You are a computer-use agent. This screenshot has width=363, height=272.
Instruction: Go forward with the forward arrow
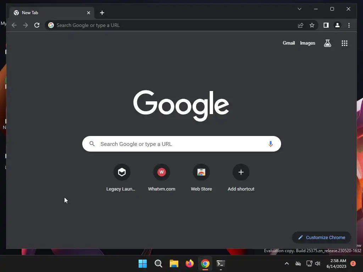coord(26,25)
